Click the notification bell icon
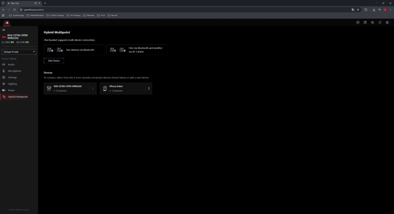This screenshot has height=214, width=394. [380, 23]
